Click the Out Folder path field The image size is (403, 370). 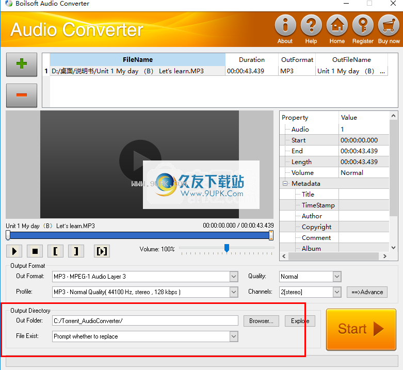point(145,321)
